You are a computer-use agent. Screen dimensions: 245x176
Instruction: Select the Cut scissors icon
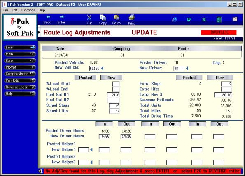click(89, 17)
